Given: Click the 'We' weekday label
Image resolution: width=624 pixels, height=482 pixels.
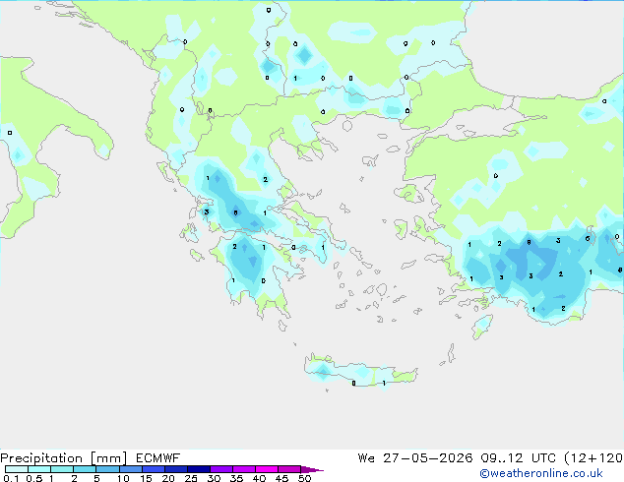Looking at the screenshot, I should click(366, 458).
